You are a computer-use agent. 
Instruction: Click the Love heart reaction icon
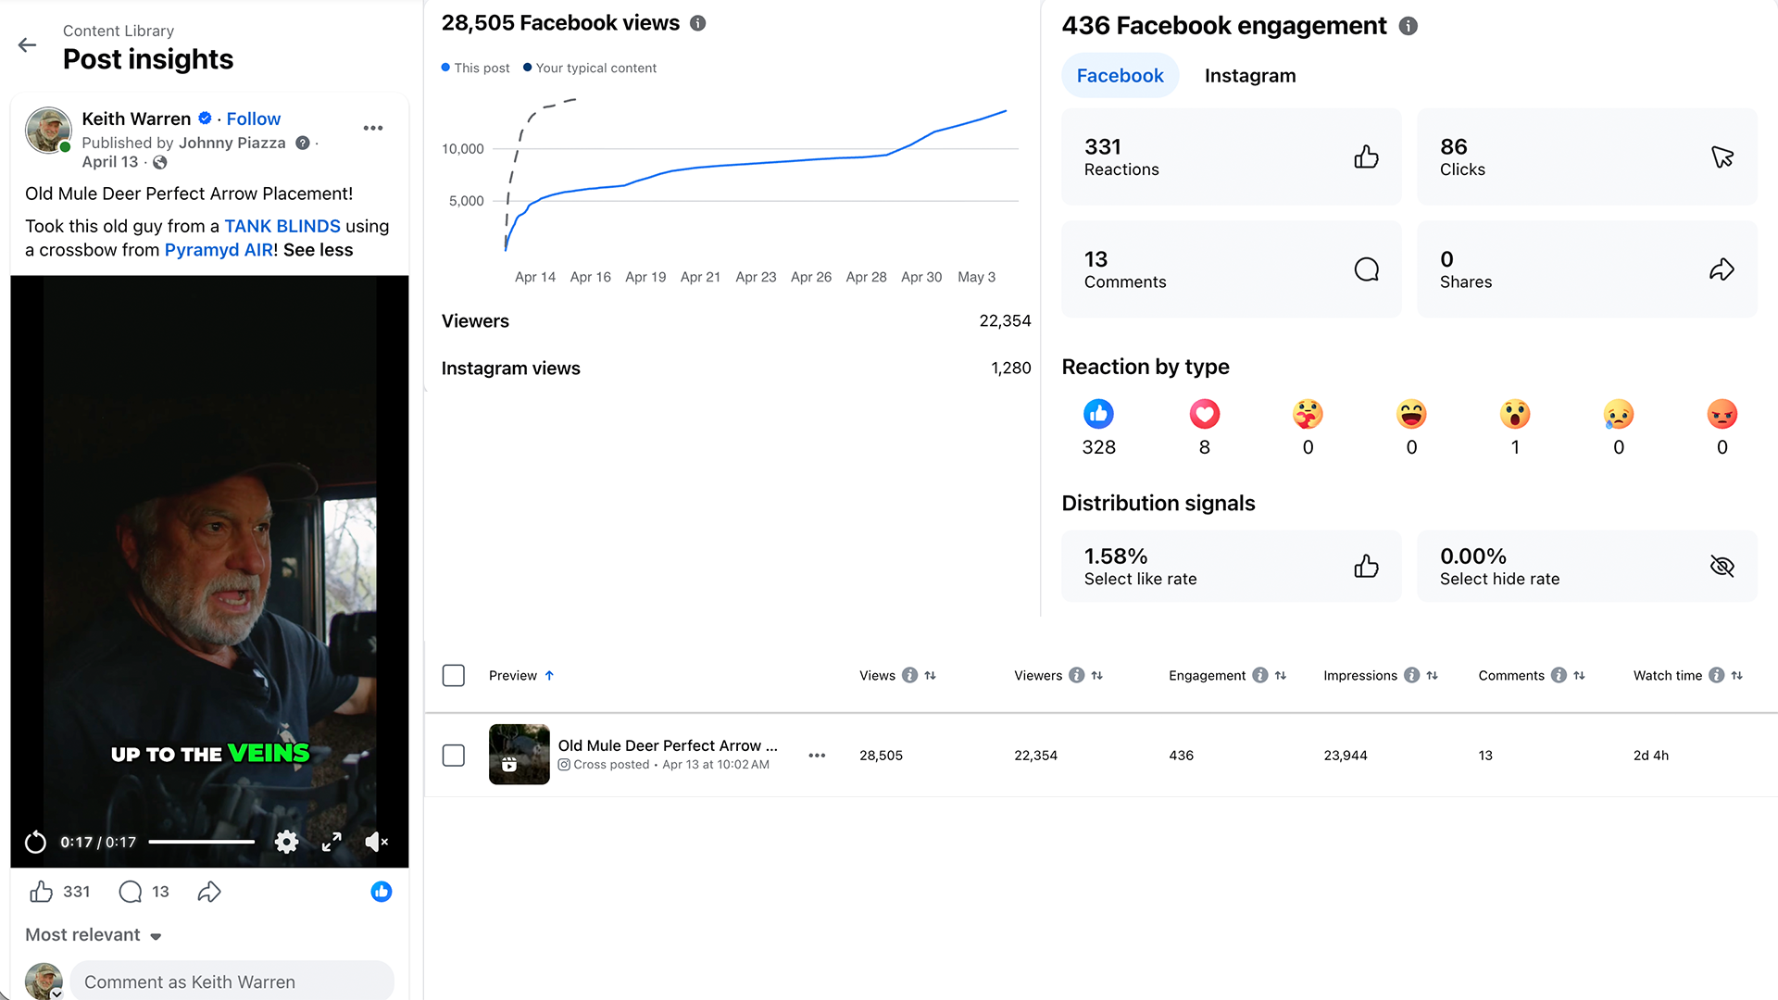[x=1205, y=414]
